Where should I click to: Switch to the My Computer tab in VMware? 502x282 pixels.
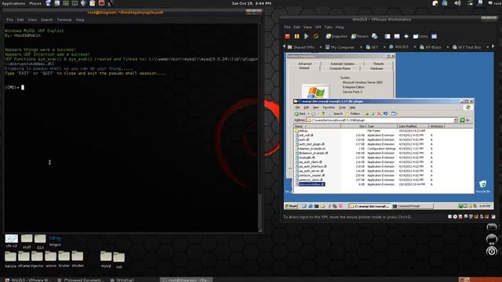[340, 47]
